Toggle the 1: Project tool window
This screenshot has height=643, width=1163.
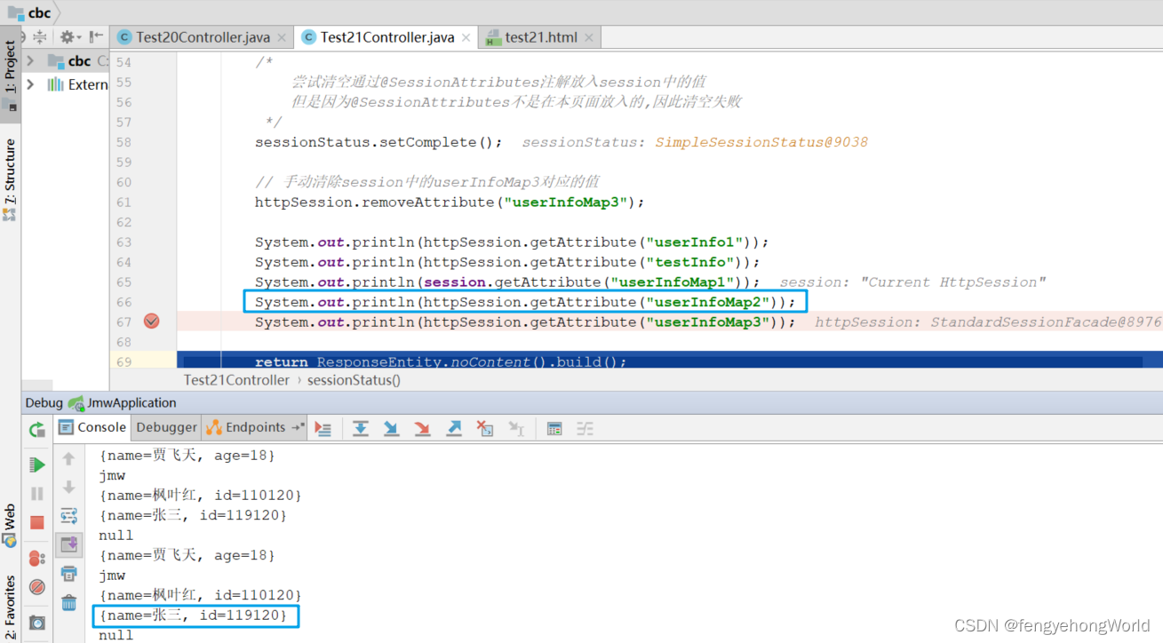[x=10, y=76]
